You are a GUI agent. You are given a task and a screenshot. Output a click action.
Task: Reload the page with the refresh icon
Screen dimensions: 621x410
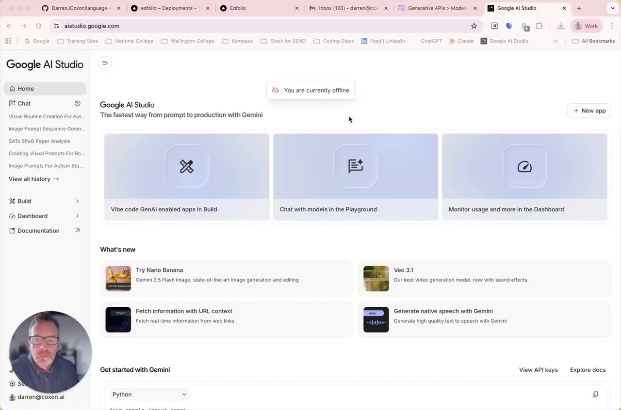39,26
